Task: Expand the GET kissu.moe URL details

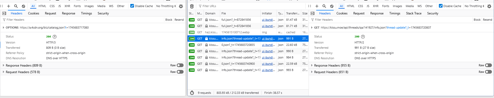Action: coord(312,28)
